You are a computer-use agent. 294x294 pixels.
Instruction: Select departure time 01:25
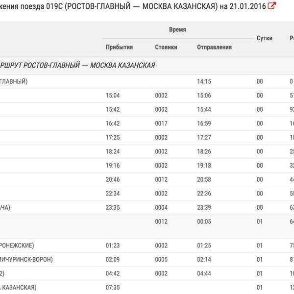pyautogui.click(x=204, y=245)
